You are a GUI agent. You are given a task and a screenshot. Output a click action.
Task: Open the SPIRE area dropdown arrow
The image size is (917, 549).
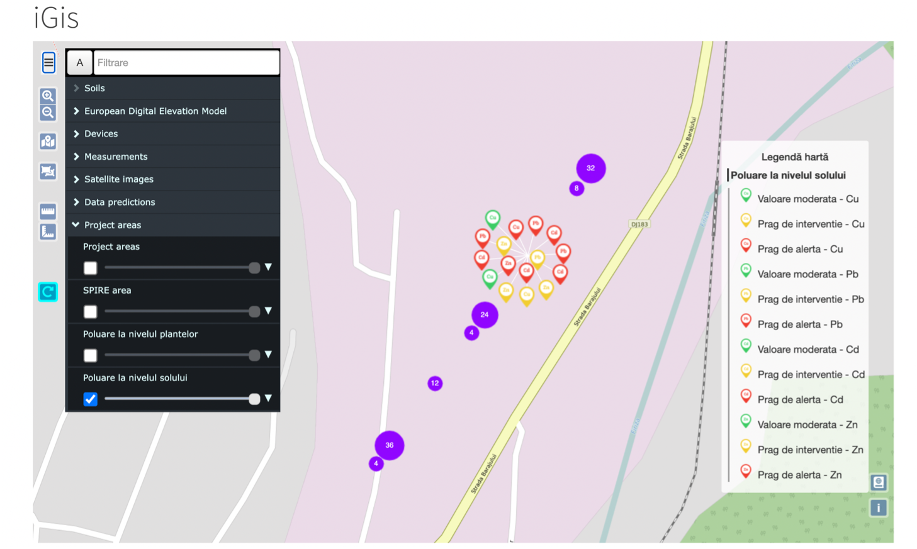pyautogui.click(x=268, y=311)
